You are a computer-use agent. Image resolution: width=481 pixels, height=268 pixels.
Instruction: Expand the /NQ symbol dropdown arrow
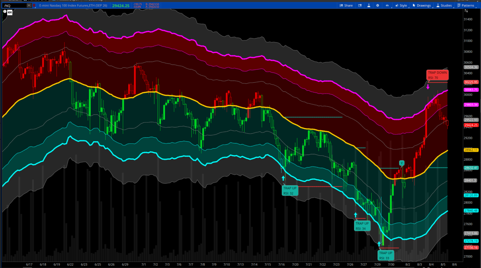coord(29,5)
